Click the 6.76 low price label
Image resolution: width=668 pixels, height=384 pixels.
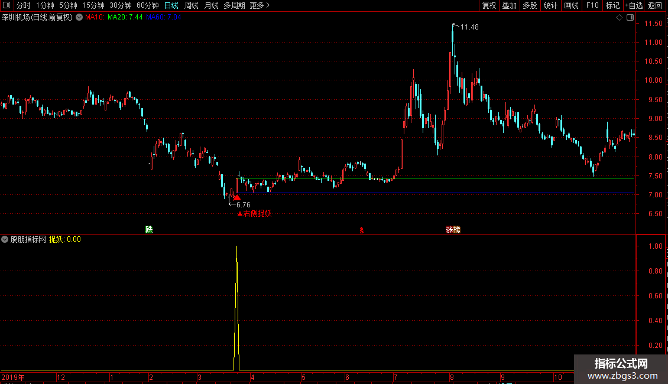tap(243, 205)
